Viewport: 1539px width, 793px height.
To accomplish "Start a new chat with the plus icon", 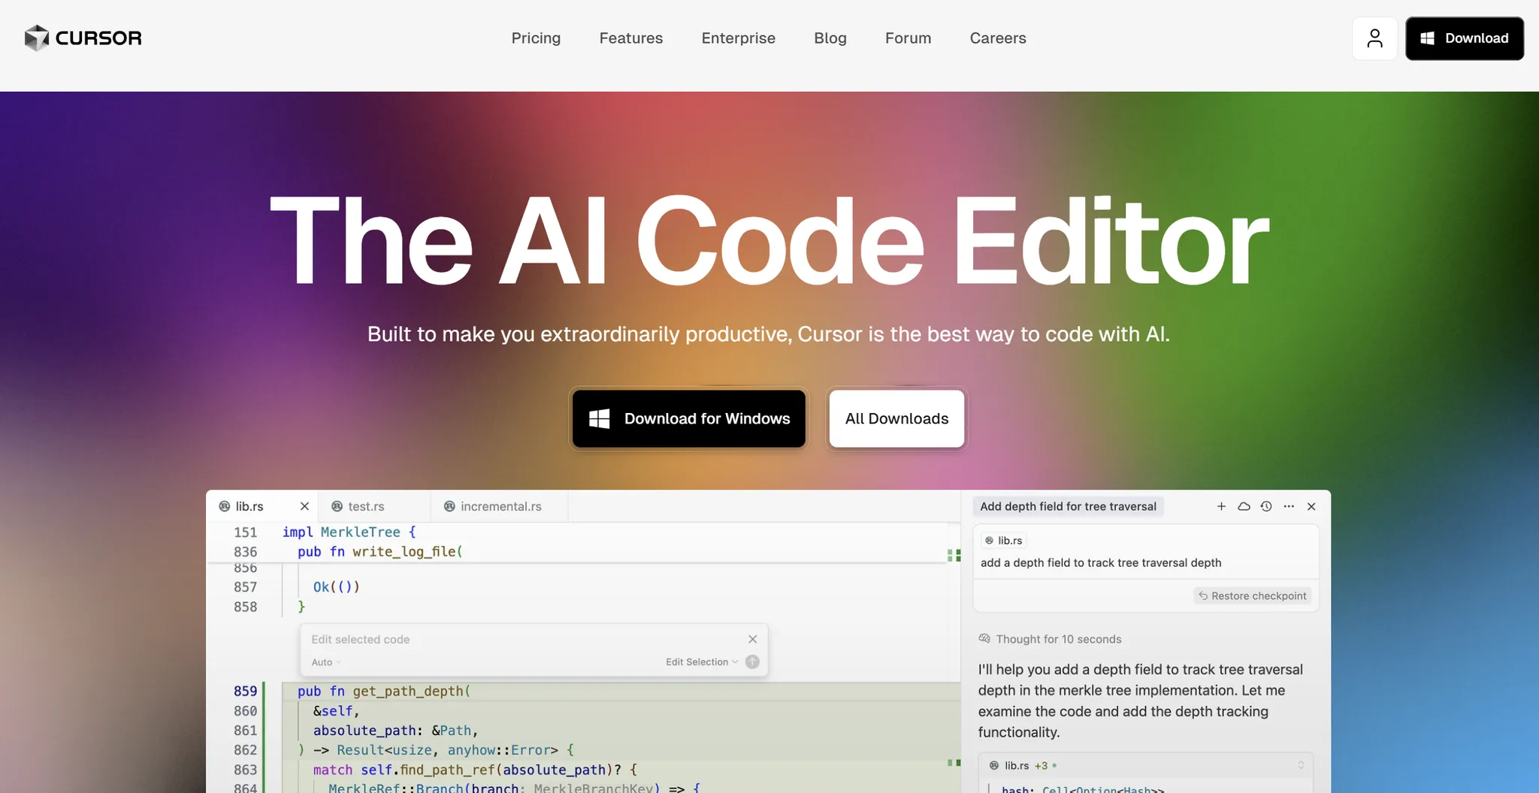I will [1221, 507].
